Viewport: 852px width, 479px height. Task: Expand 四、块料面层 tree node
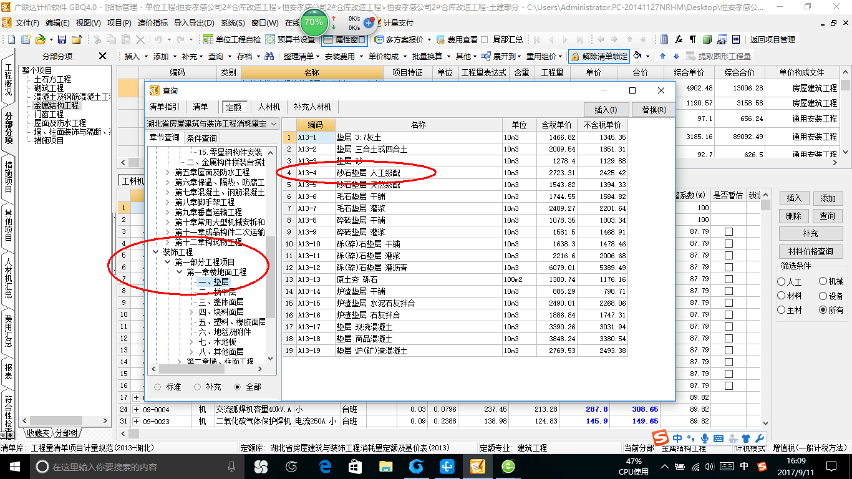[x=191, y=312]
